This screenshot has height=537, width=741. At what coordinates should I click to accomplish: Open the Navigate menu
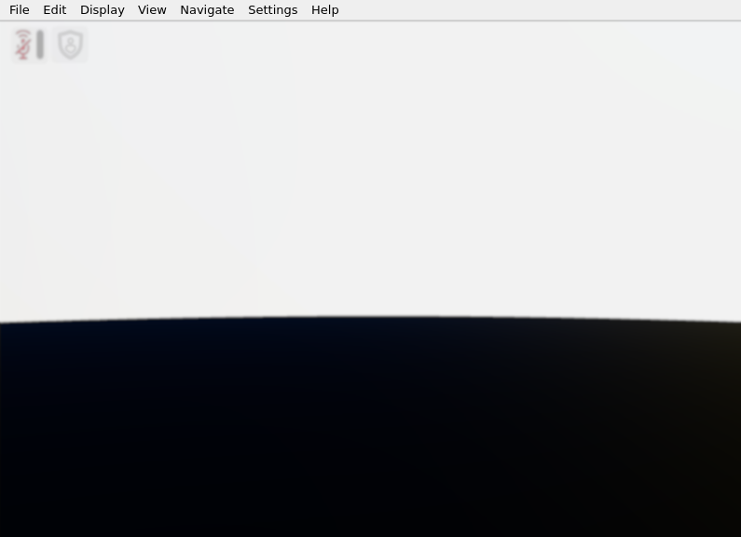click(207, 10)
